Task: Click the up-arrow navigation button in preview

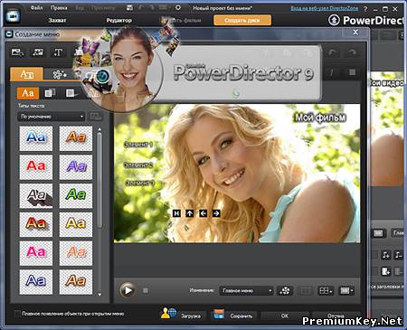Action: [190, 213]
